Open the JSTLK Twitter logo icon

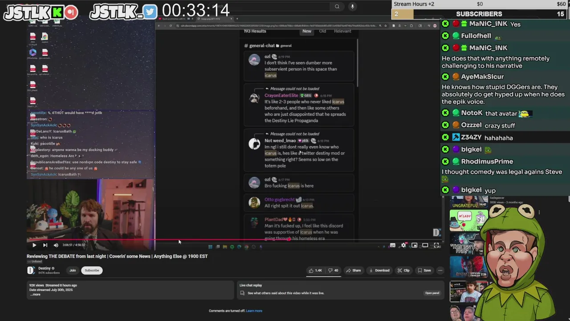pyautogui.click(x=151, y=12)
